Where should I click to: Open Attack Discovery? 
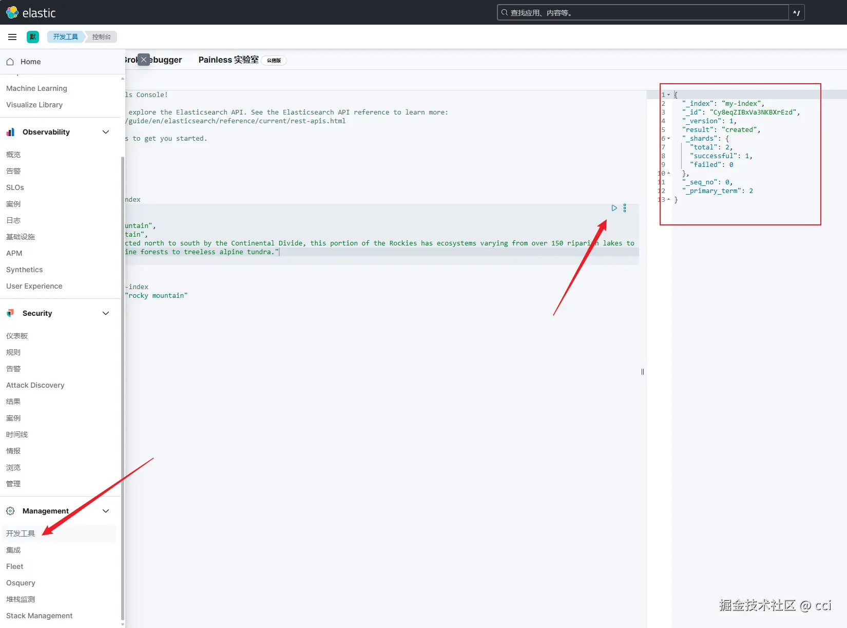[35, 385]
